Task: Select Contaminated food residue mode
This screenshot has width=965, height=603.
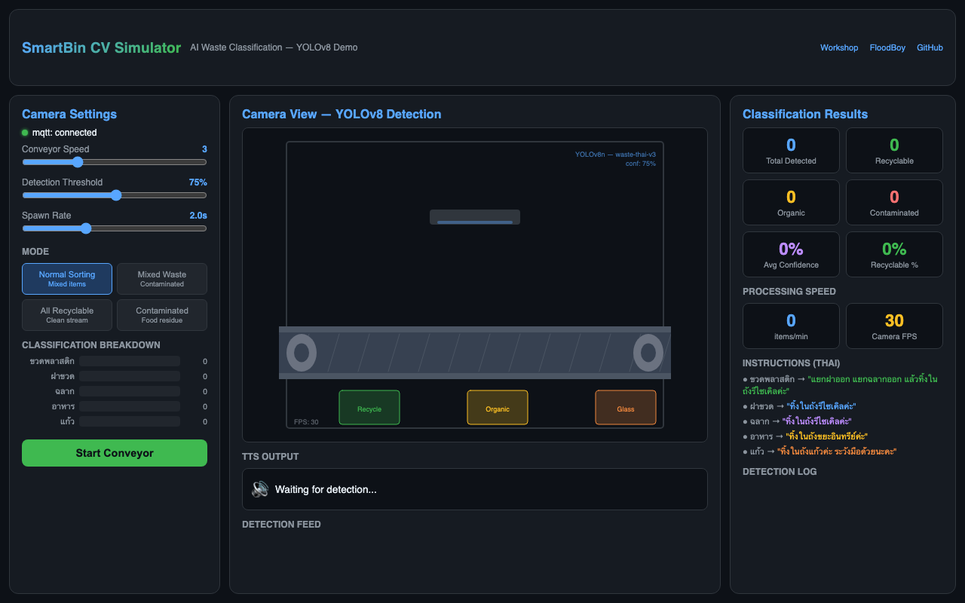Action: pyautogui.click(x=162, y=315)
